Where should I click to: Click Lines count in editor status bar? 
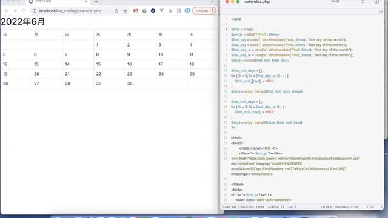coord(229,207)
